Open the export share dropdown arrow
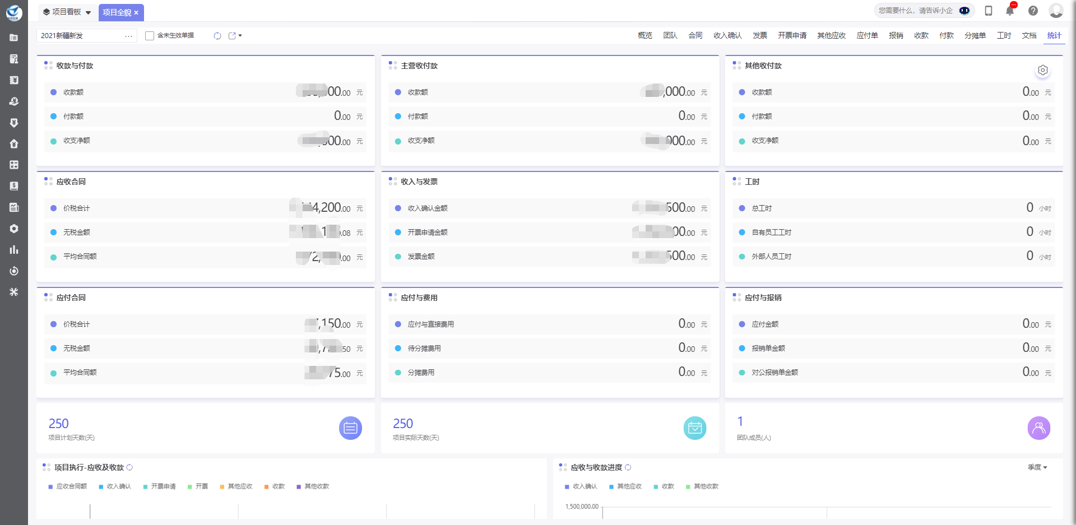Image resolution: width=1076 pixels, height=525 pixels. click(x=240, y=36)
